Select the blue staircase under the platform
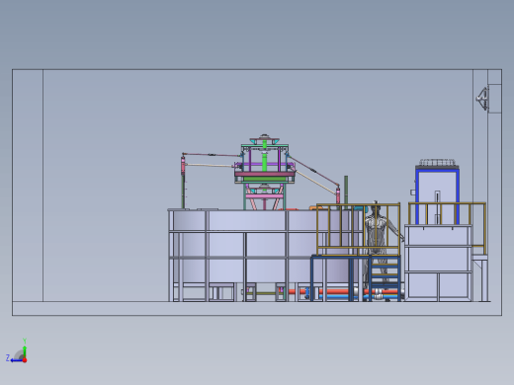 pyautogui.click(x=385, y=278)
